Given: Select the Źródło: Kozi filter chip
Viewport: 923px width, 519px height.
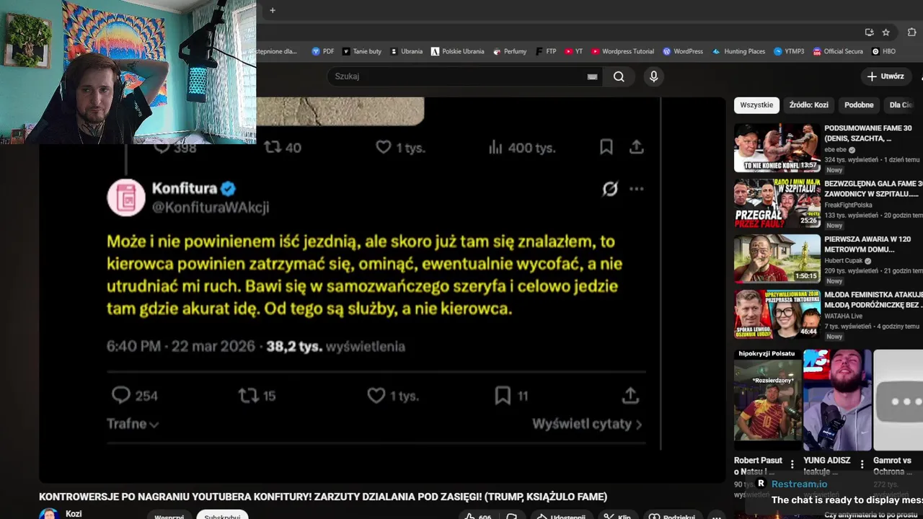Looking at the screenshot, I should (808, 105).
